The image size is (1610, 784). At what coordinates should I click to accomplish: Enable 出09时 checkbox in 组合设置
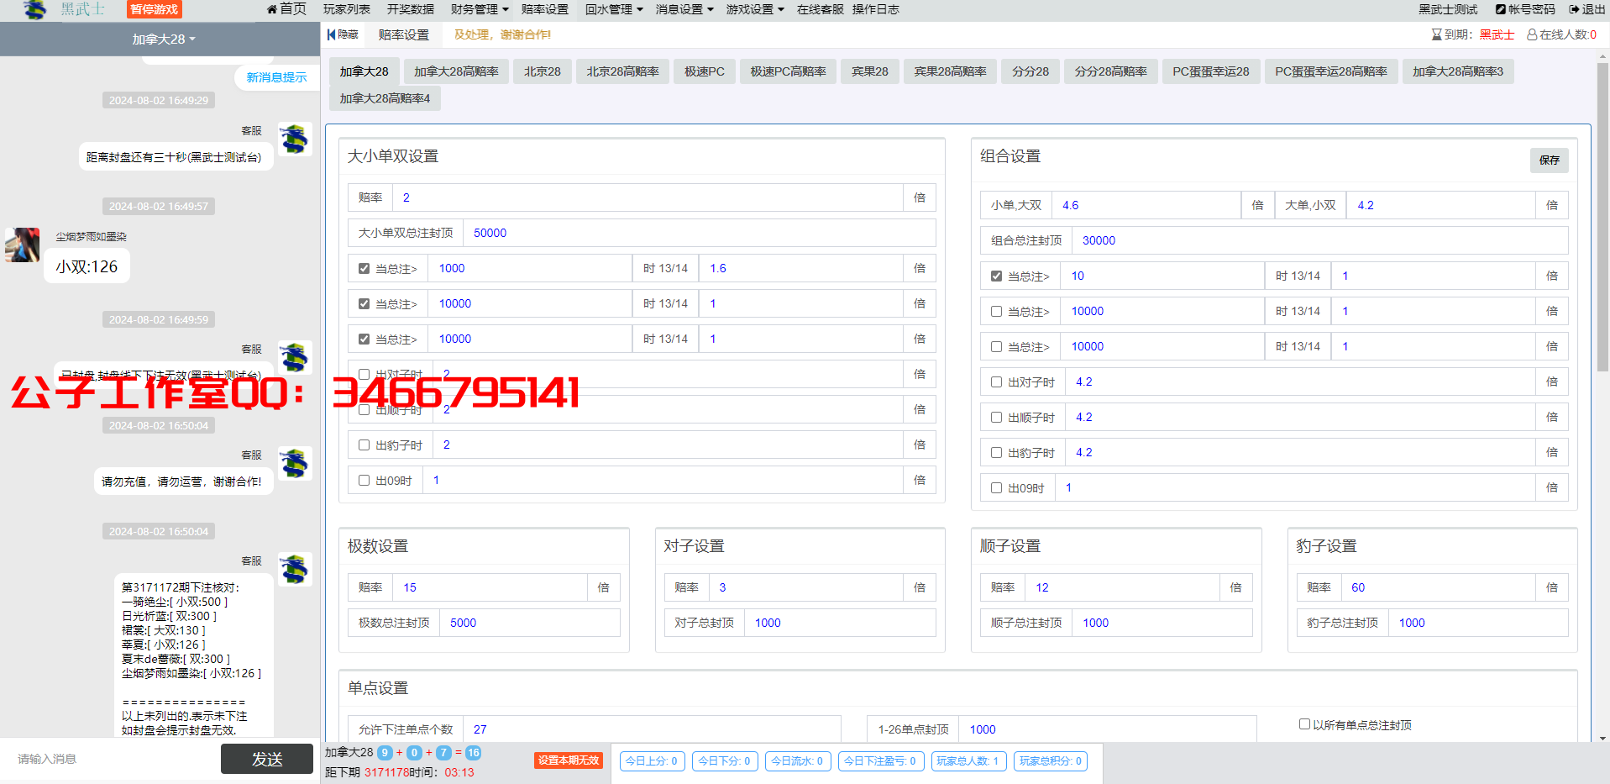coord(996,488)
